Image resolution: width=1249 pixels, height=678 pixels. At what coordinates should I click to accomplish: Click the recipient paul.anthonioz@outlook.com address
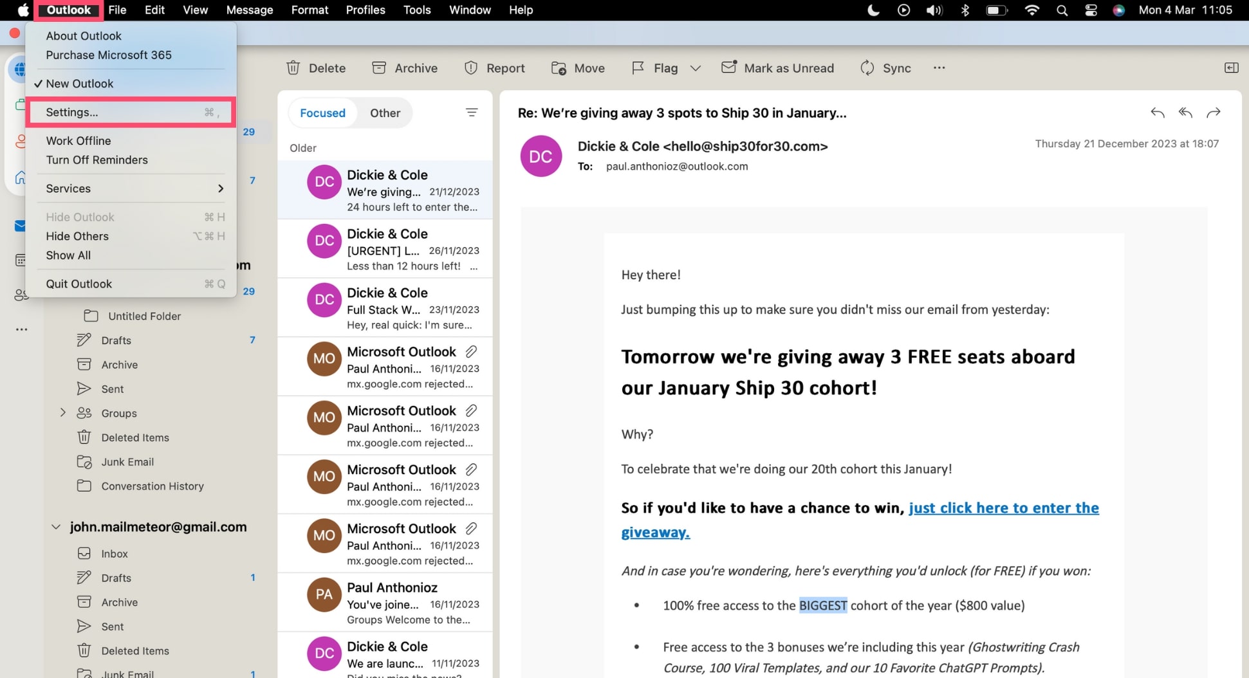(x=677, y=167)
